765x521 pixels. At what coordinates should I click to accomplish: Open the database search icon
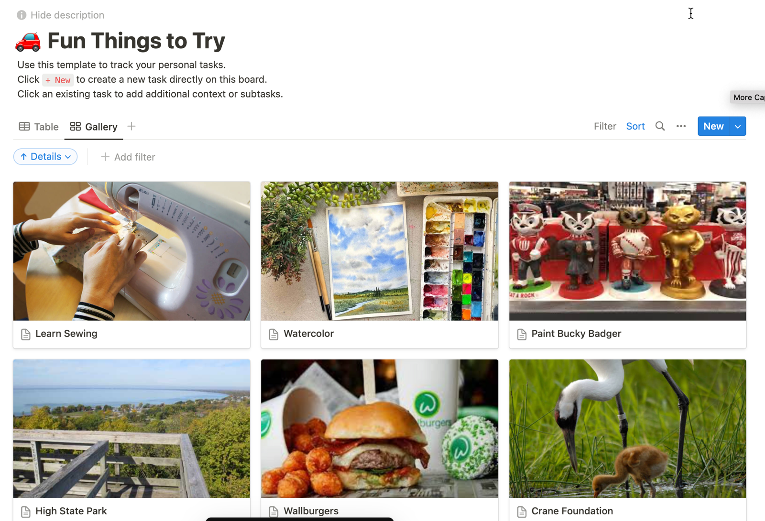coord(660,126)
